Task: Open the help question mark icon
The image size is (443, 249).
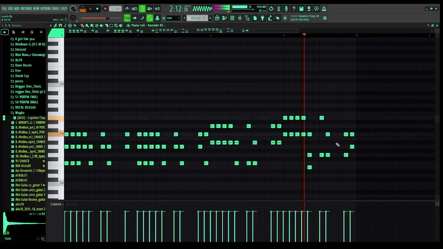Action: tap(294, 9)
